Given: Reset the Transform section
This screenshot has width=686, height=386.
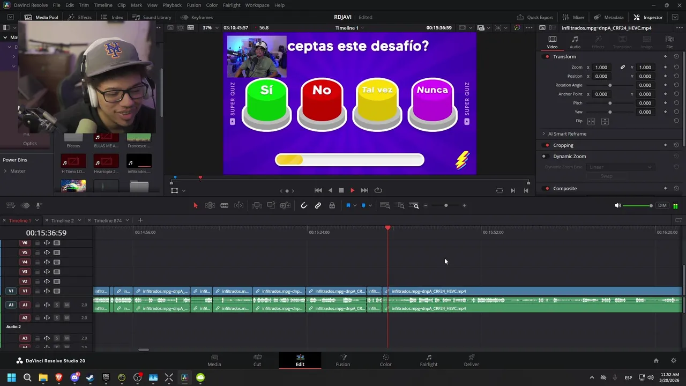Looking at the screenshot, I should coord(676,57).
